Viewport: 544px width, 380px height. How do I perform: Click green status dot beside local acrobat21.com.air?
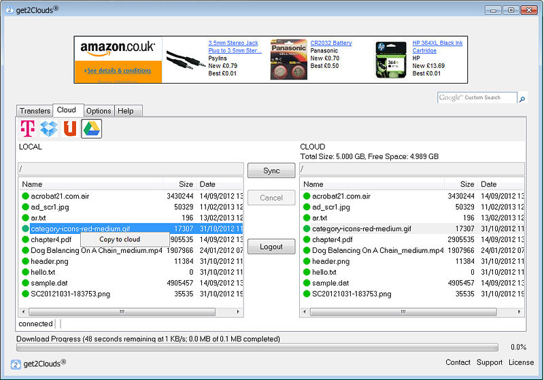tap(26, 196)
